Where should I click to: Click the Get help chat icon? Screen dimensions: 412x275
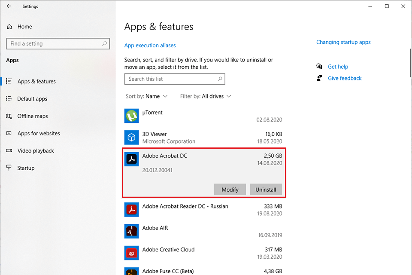[x=319, y=67]
